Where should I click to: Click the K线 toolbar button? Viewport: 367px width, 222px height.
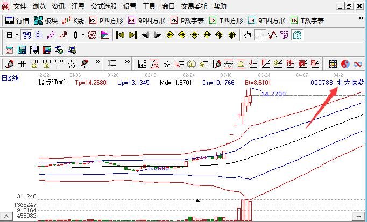73,20
